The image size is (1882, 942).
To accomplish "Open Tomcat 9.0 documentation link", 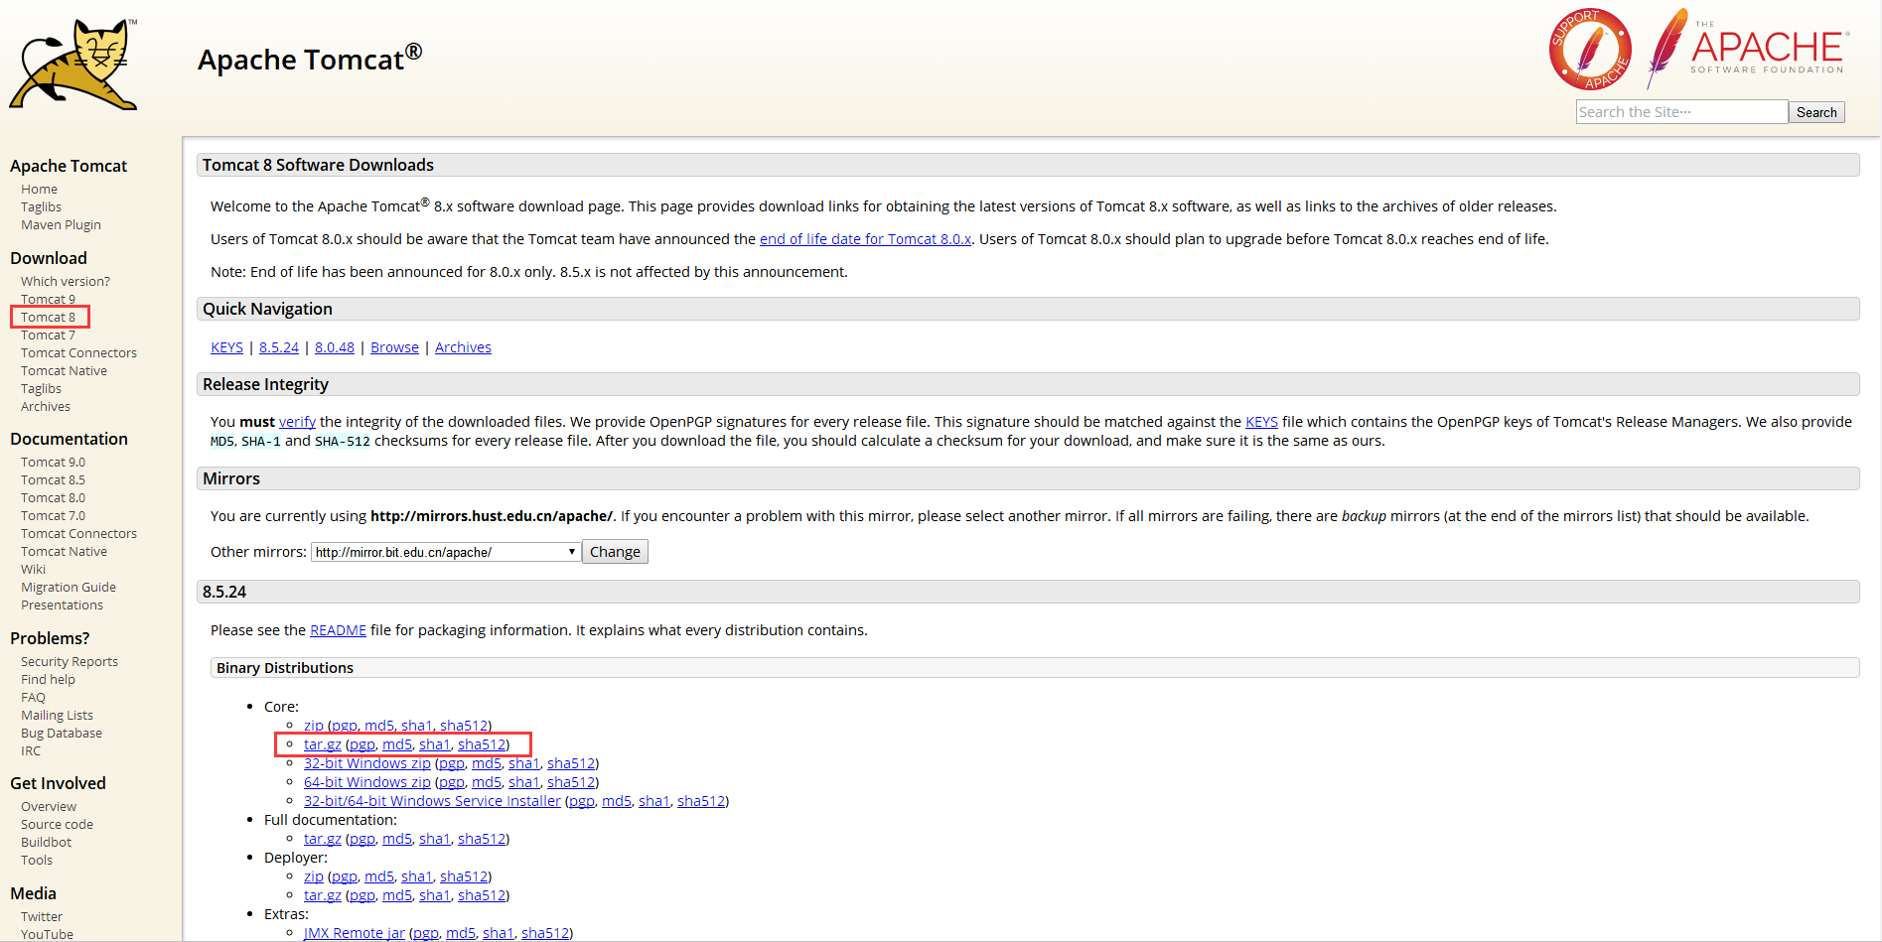I will point(53,463).
